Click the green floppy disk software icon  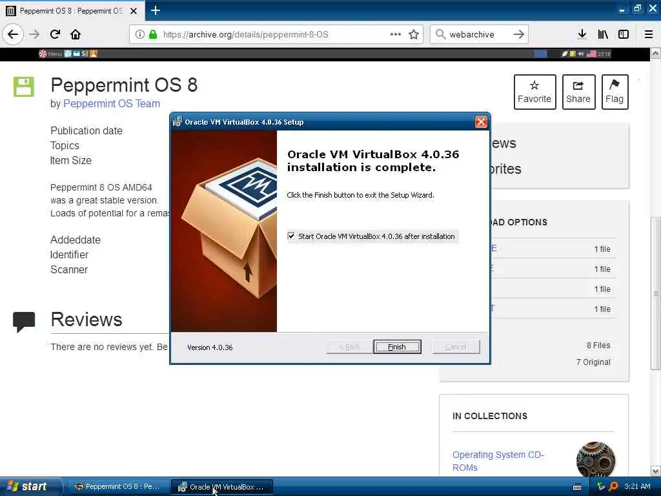[24, 87]
